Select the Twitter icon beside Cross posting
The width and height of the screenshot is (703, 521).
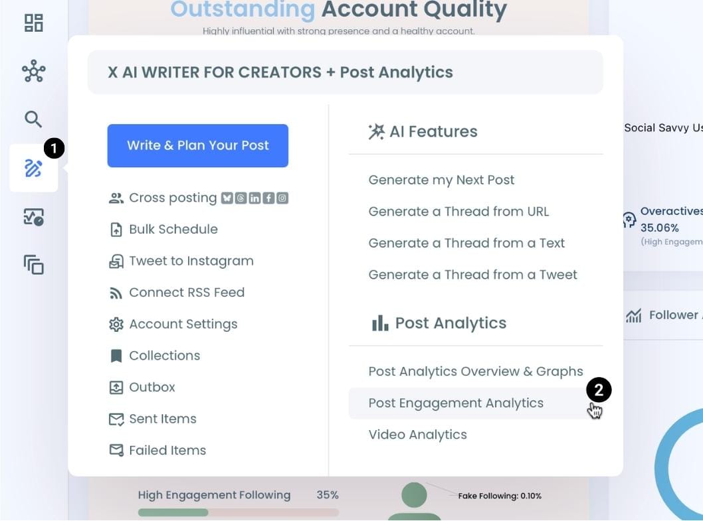pyautogui.click(x=227, y=197)
